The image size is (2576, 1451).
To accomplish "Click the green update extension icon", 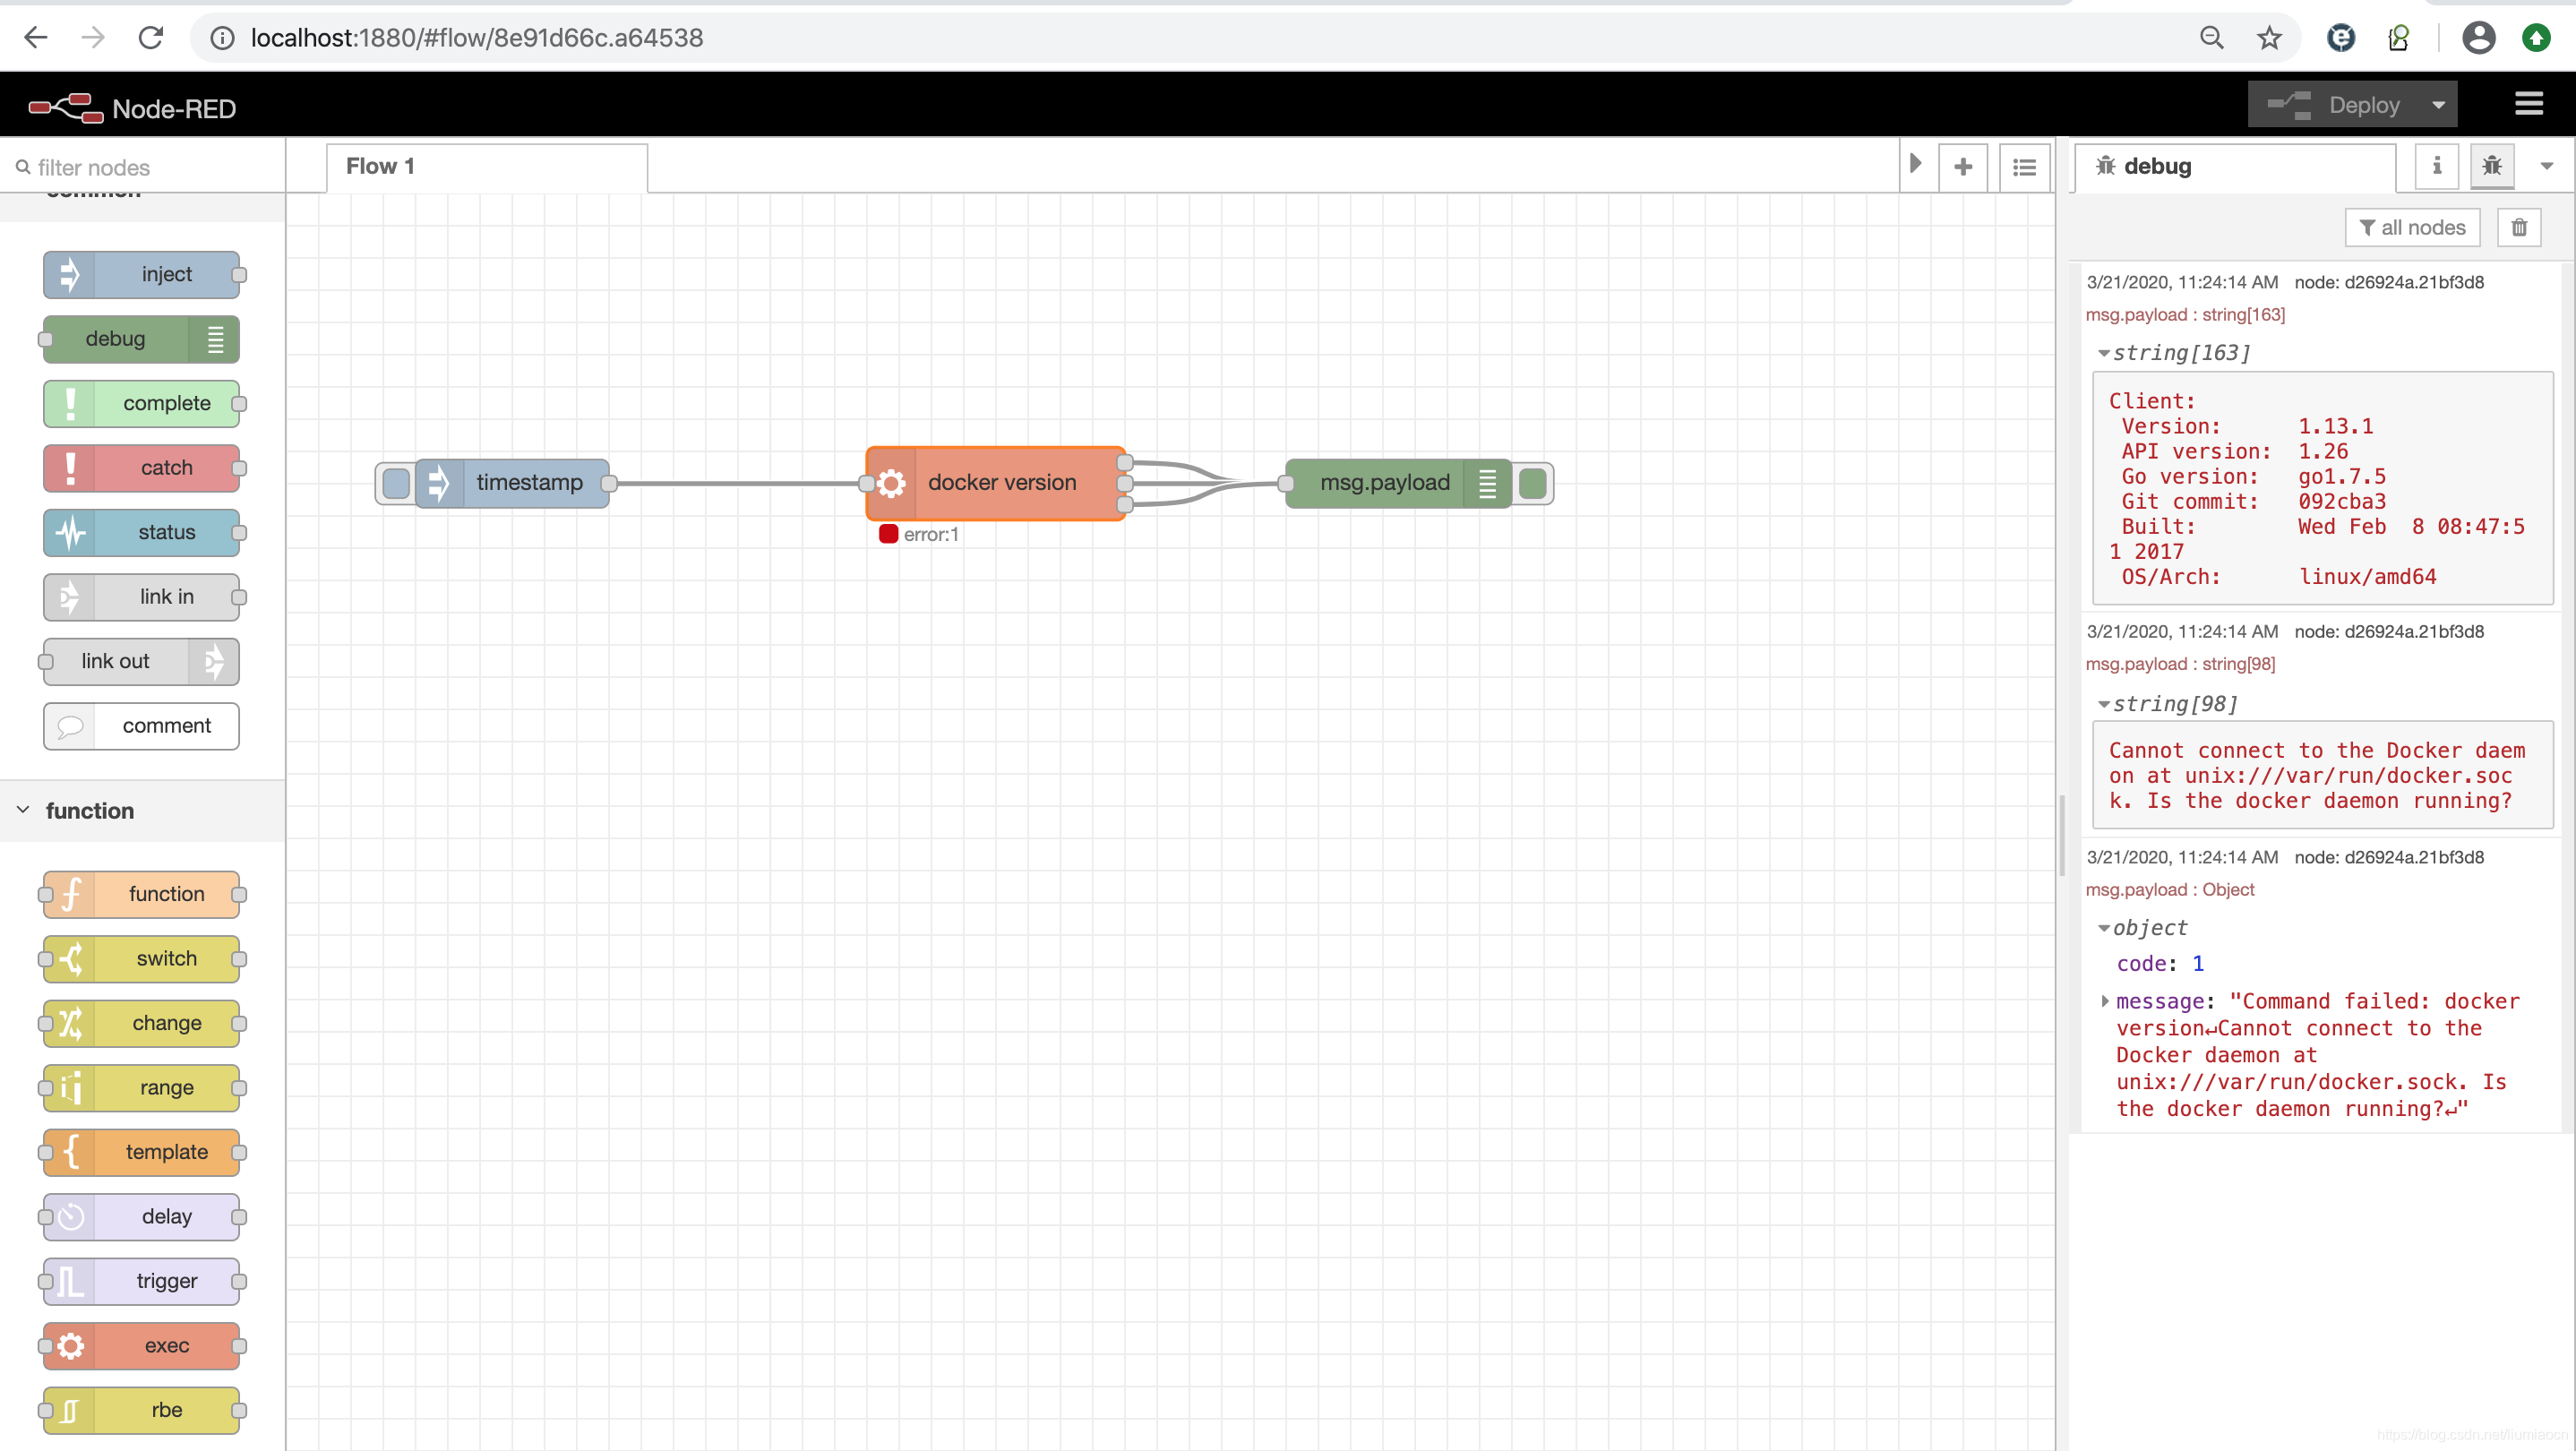I will click(2536, 38).
